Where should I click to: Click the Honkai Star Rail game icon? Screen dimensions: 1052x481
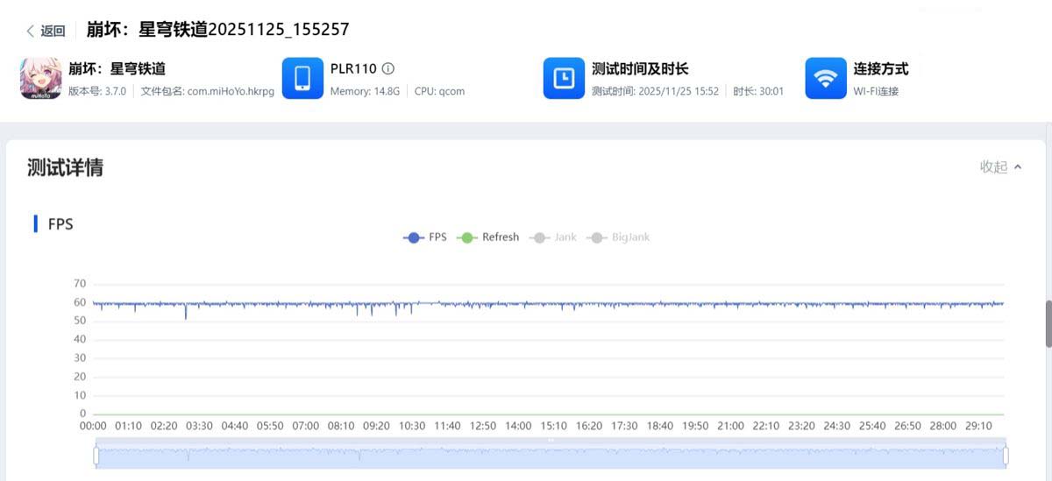click(x=40, y=79)
